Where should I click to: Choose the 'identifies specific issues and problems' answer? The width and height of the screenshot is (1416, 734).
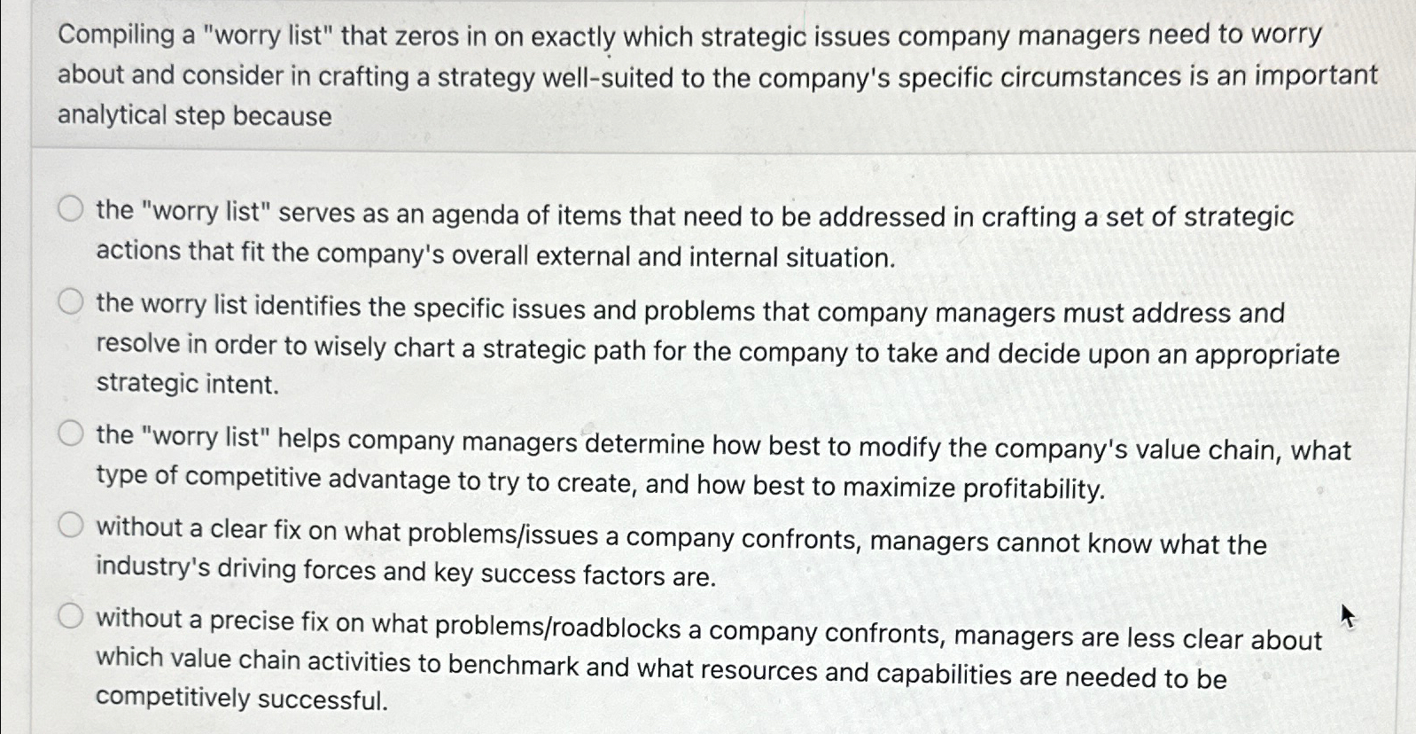point(71,302)
